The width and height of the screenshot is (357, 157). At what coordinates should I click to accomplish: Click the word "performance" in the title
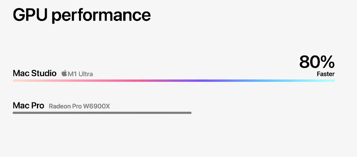pos(101,16)
